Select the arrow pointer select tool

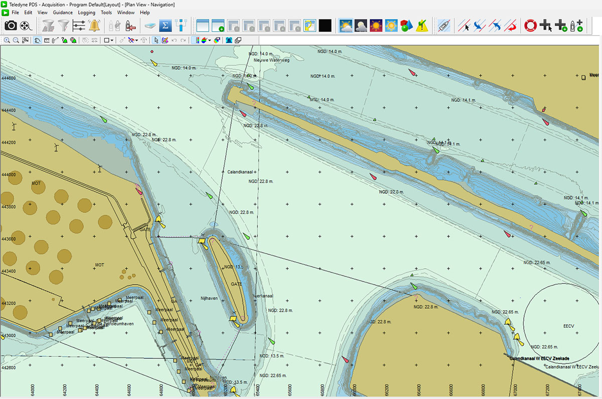pyautogui.click(x=156, y=40)
